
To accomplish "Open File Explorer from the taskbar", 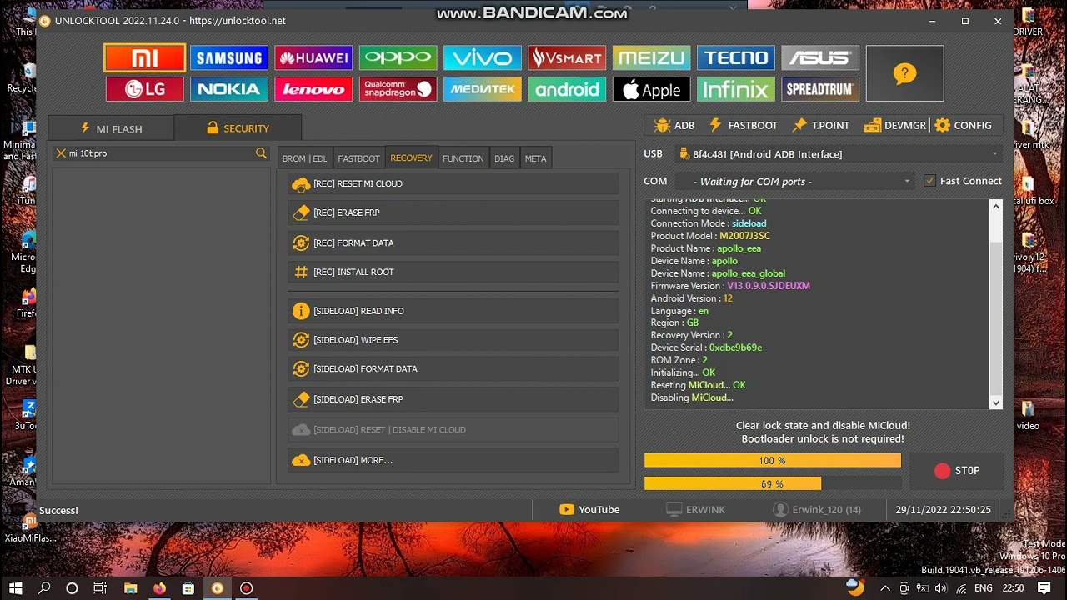I will (130, 588).
